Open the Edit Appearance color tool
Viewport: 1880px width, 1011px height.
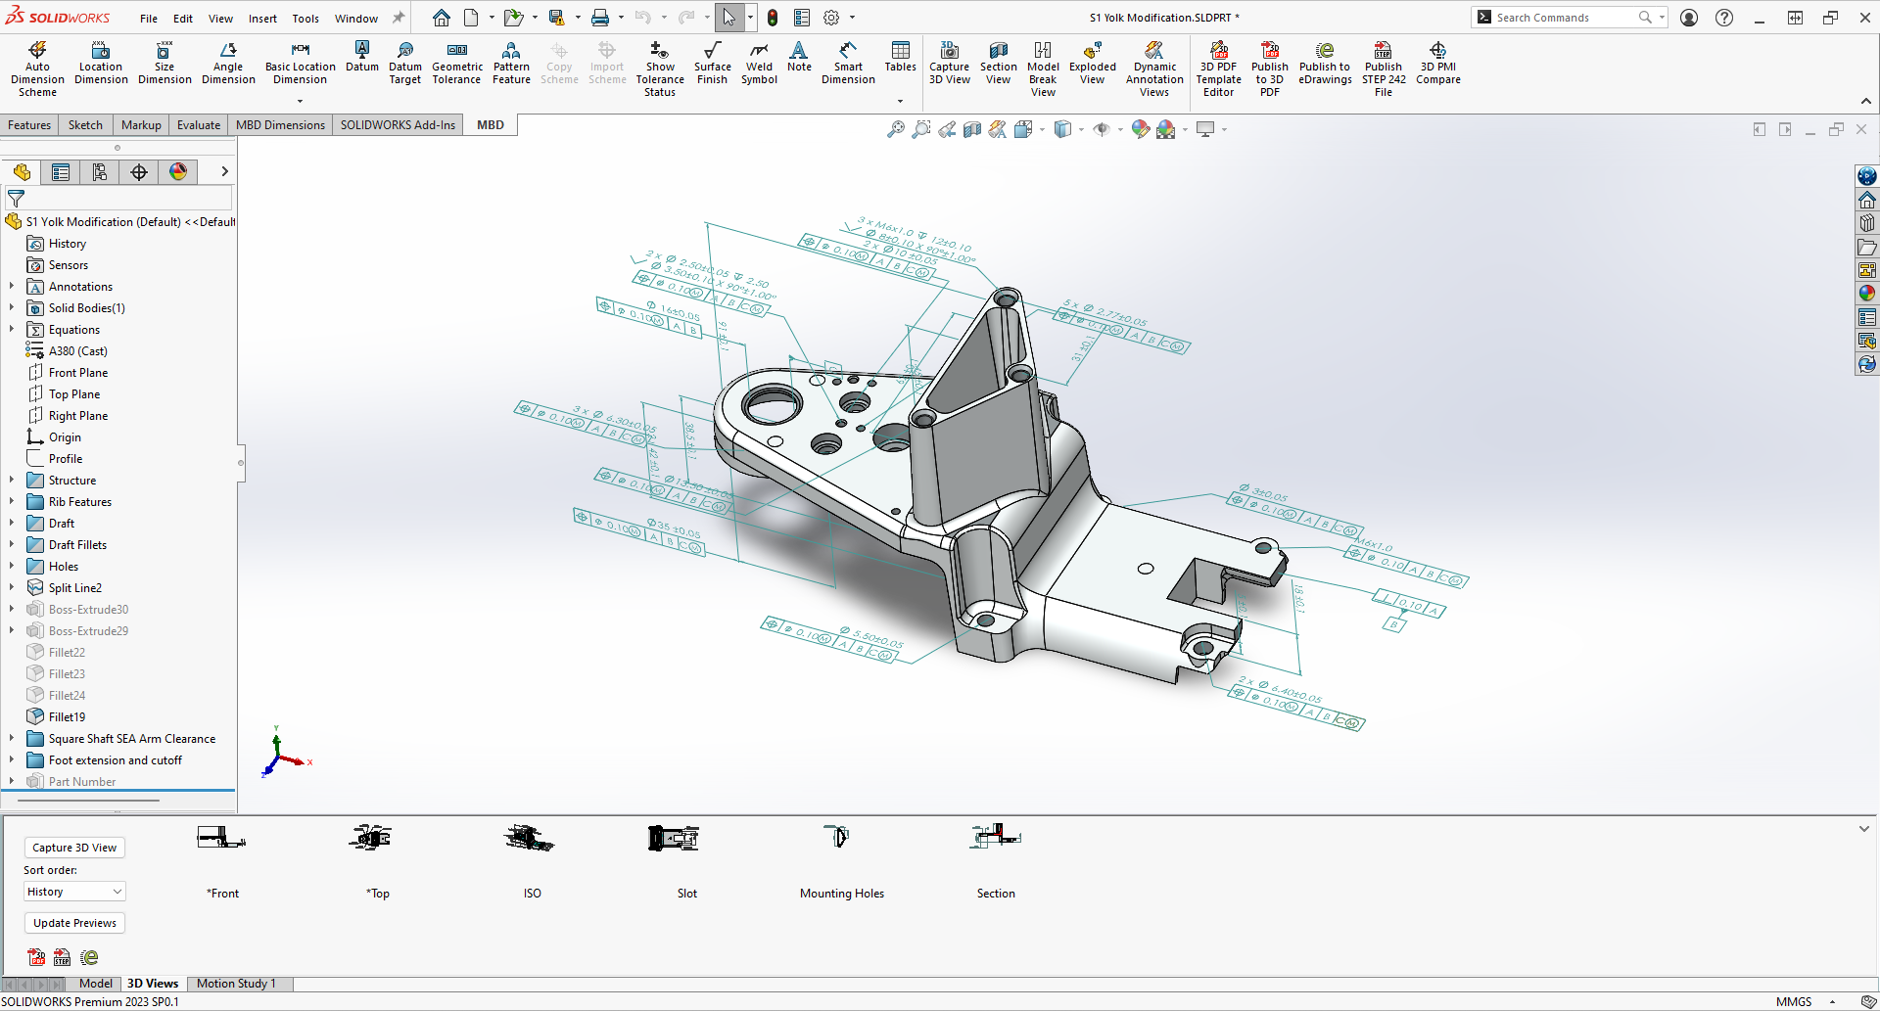(1140, 128)
